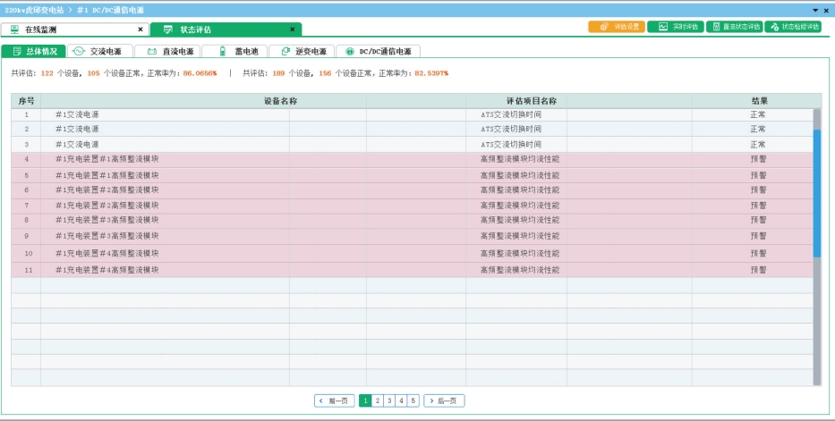This screenshot has height=421, width=835.
Task: Close the 状态评估 tab
Action: 292,29
